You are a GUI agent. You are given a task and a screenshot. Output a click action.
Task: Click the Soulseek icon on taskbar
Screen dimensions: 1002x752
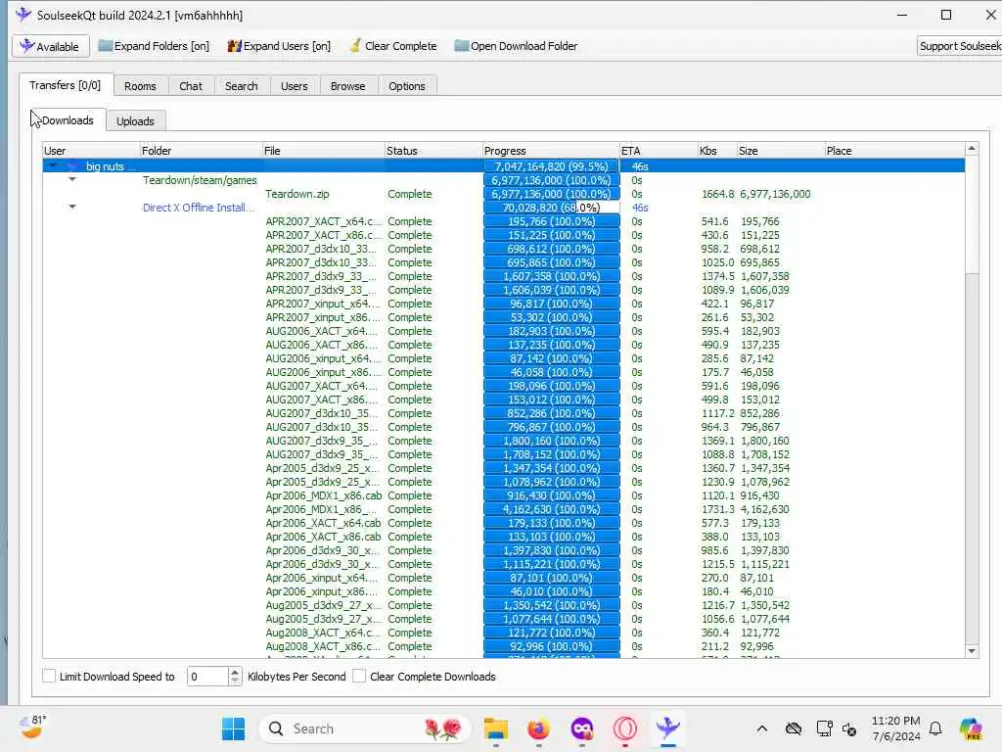667,728
